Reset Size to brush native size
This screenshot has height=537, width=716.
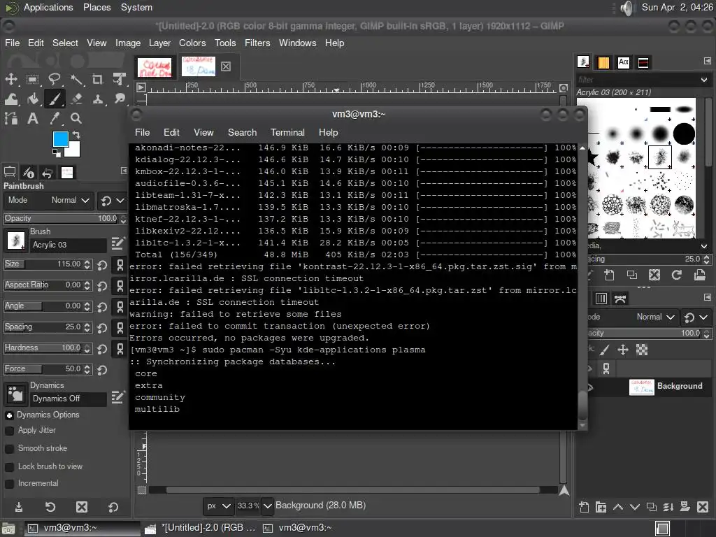point(102,265)
